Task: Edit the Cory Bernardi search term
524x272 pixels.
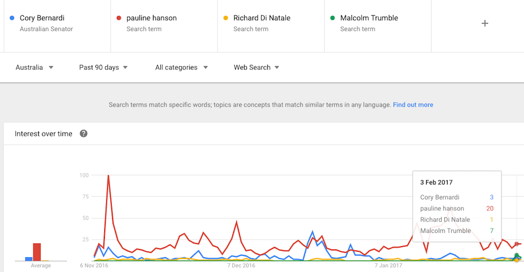Action: [57, 23]
